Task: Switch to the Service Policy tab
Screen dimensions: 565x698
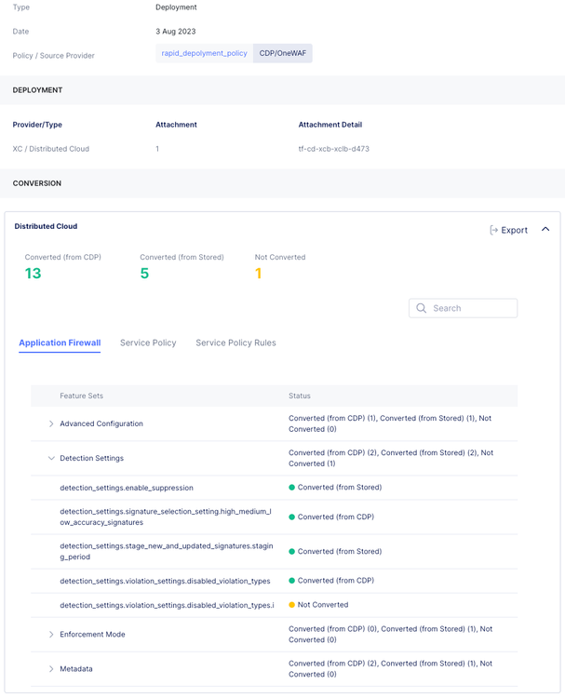Action: tap(148, 342)
